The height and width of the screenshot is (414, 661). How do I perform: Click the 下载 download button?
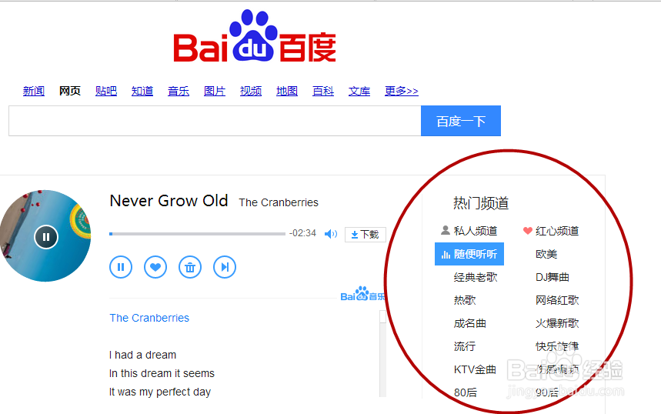(x=365, y=235)
